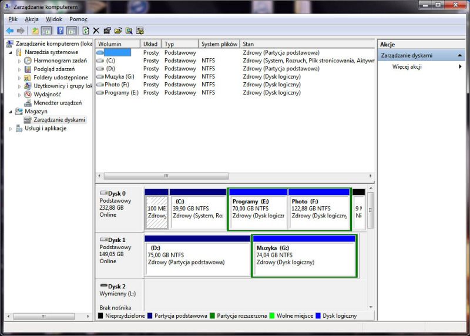Screen dimensions: 470x336
Task: Select the 100 MB partition on Dysk 0
Action: (x=156, y=209)
